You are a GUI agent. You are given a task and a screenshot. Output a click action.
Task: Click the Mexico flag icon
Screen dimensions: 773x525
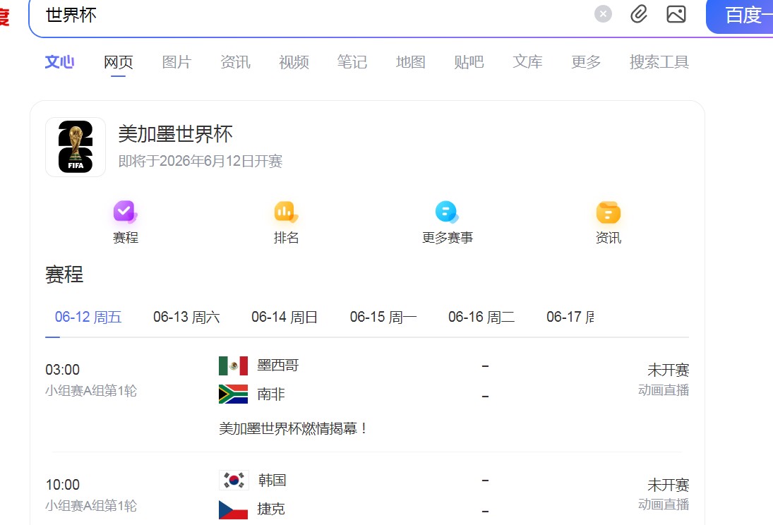click(233, 366)
